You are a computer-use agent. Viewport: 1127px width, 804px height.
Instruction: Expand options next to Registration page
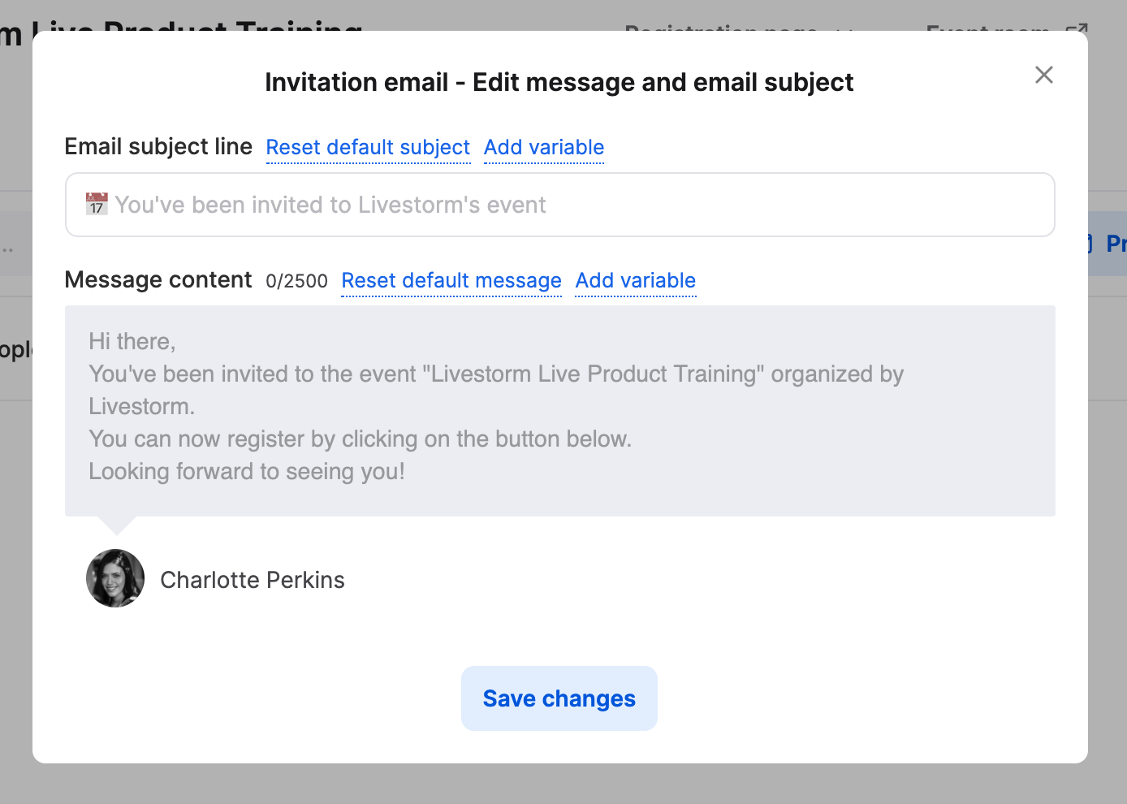tap(844, 32)
